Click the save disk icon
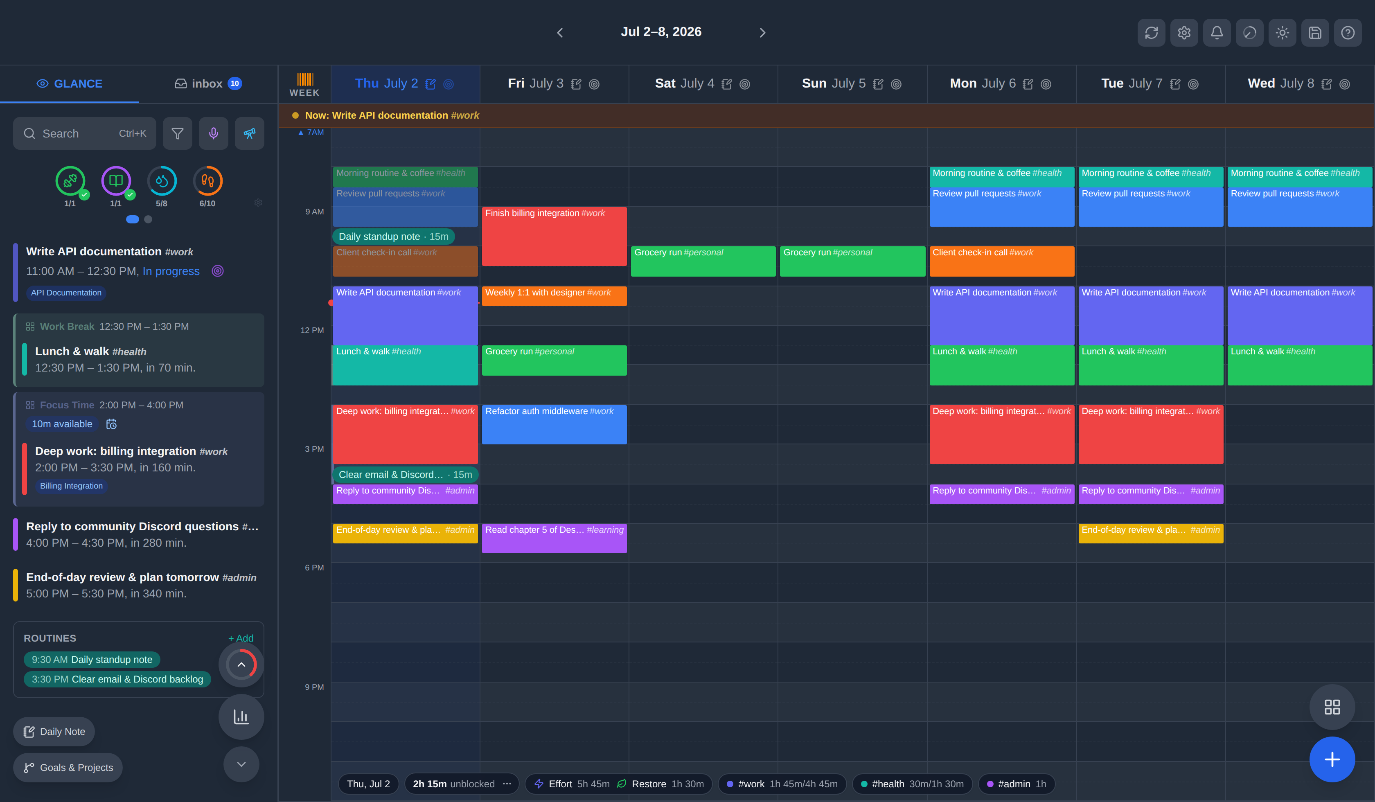 (1314, 33)
